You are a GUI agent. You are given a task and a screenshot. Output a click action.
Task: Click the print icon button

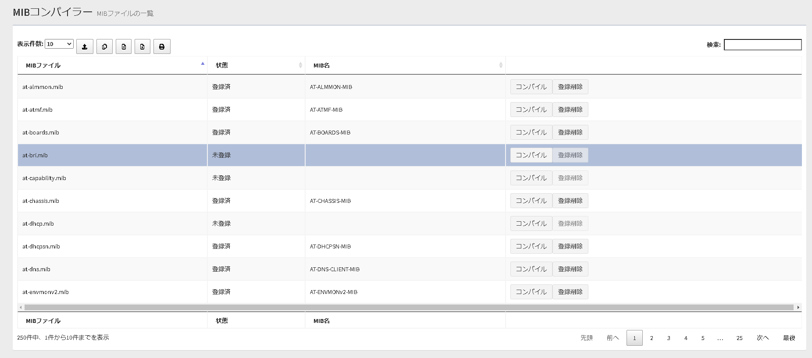pos(162,46)
